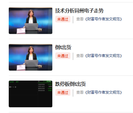Screen dimensions: 133x113
Task: Click 查看 text in the first entry
Action: 80,19
